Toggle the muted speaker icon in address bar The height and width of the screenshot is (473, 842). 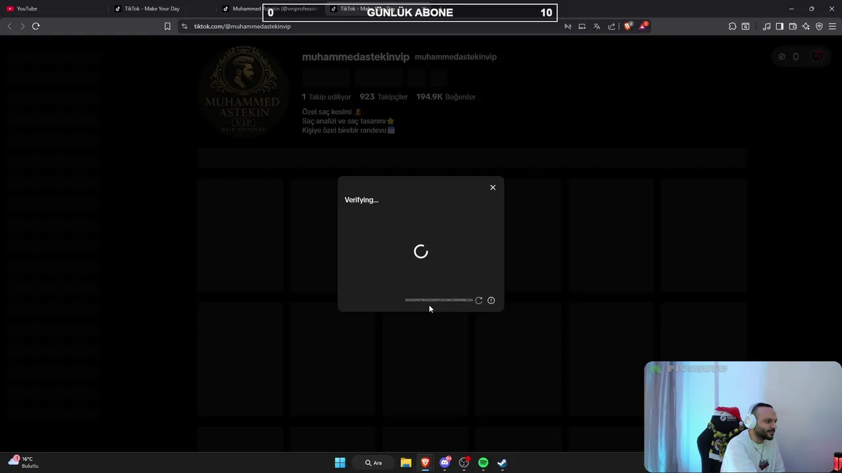[x=568, y=26]
